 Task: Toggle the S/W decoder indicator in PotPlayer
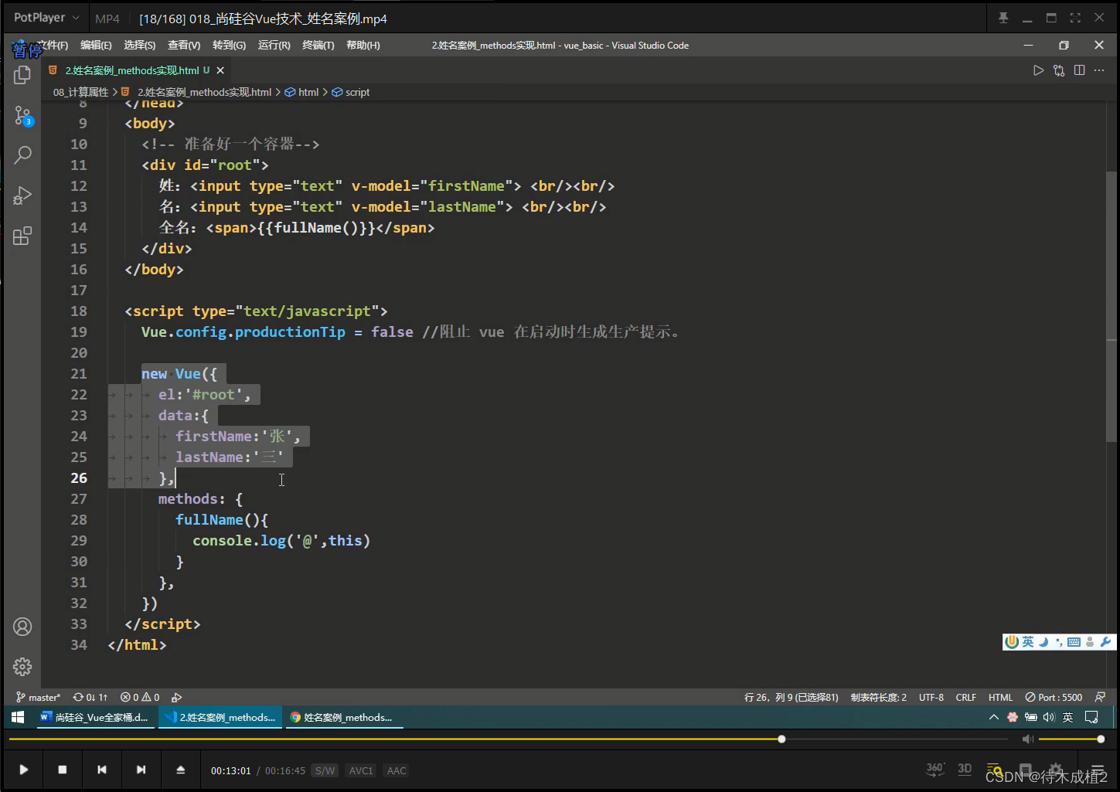(325, 770)
